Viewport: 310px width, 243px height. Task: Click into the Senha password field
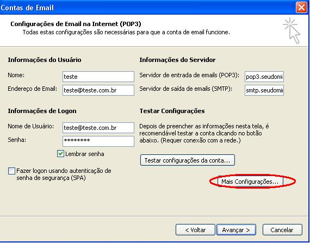click(x=98, y=141)
